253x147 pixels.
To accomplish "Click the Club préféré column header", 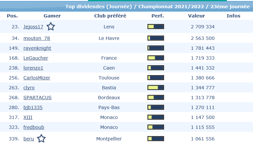I will (110, 16).
